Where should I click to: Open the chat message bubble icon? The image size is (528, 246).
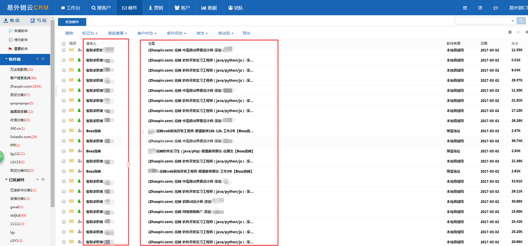click(496, 8)
